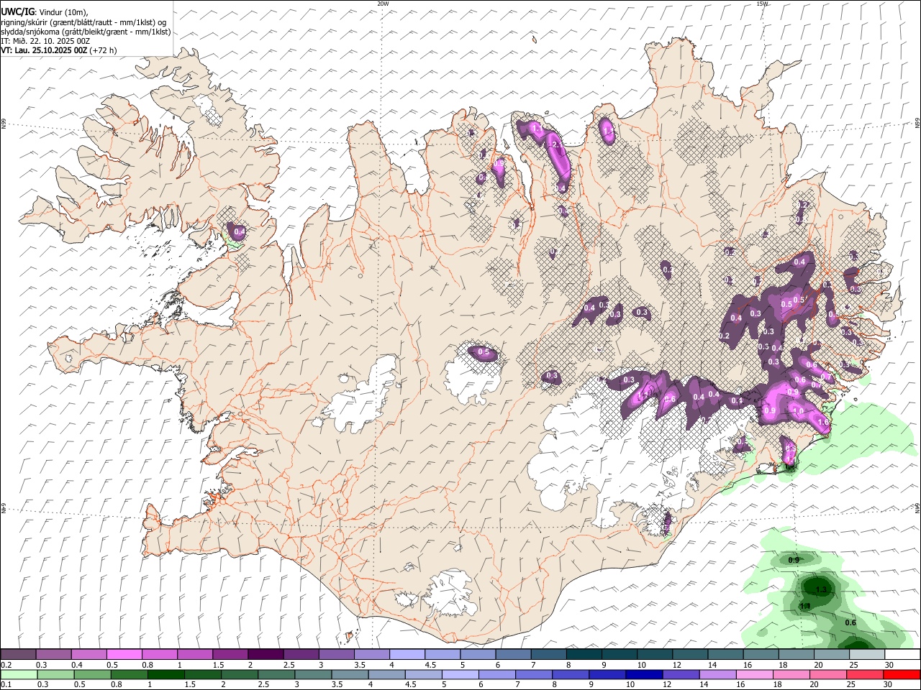Click the '0.2' label on the snow scale
Image resolution: width=921 pixels, height=690 pixels.
tap(6, 666)
